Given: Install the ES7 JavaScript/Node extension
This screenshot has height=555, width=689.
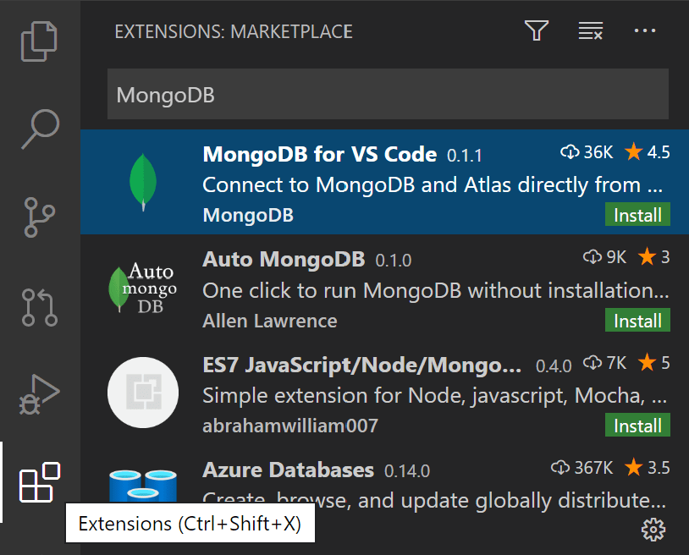Looking at the screenshot, I should (637, 425).
